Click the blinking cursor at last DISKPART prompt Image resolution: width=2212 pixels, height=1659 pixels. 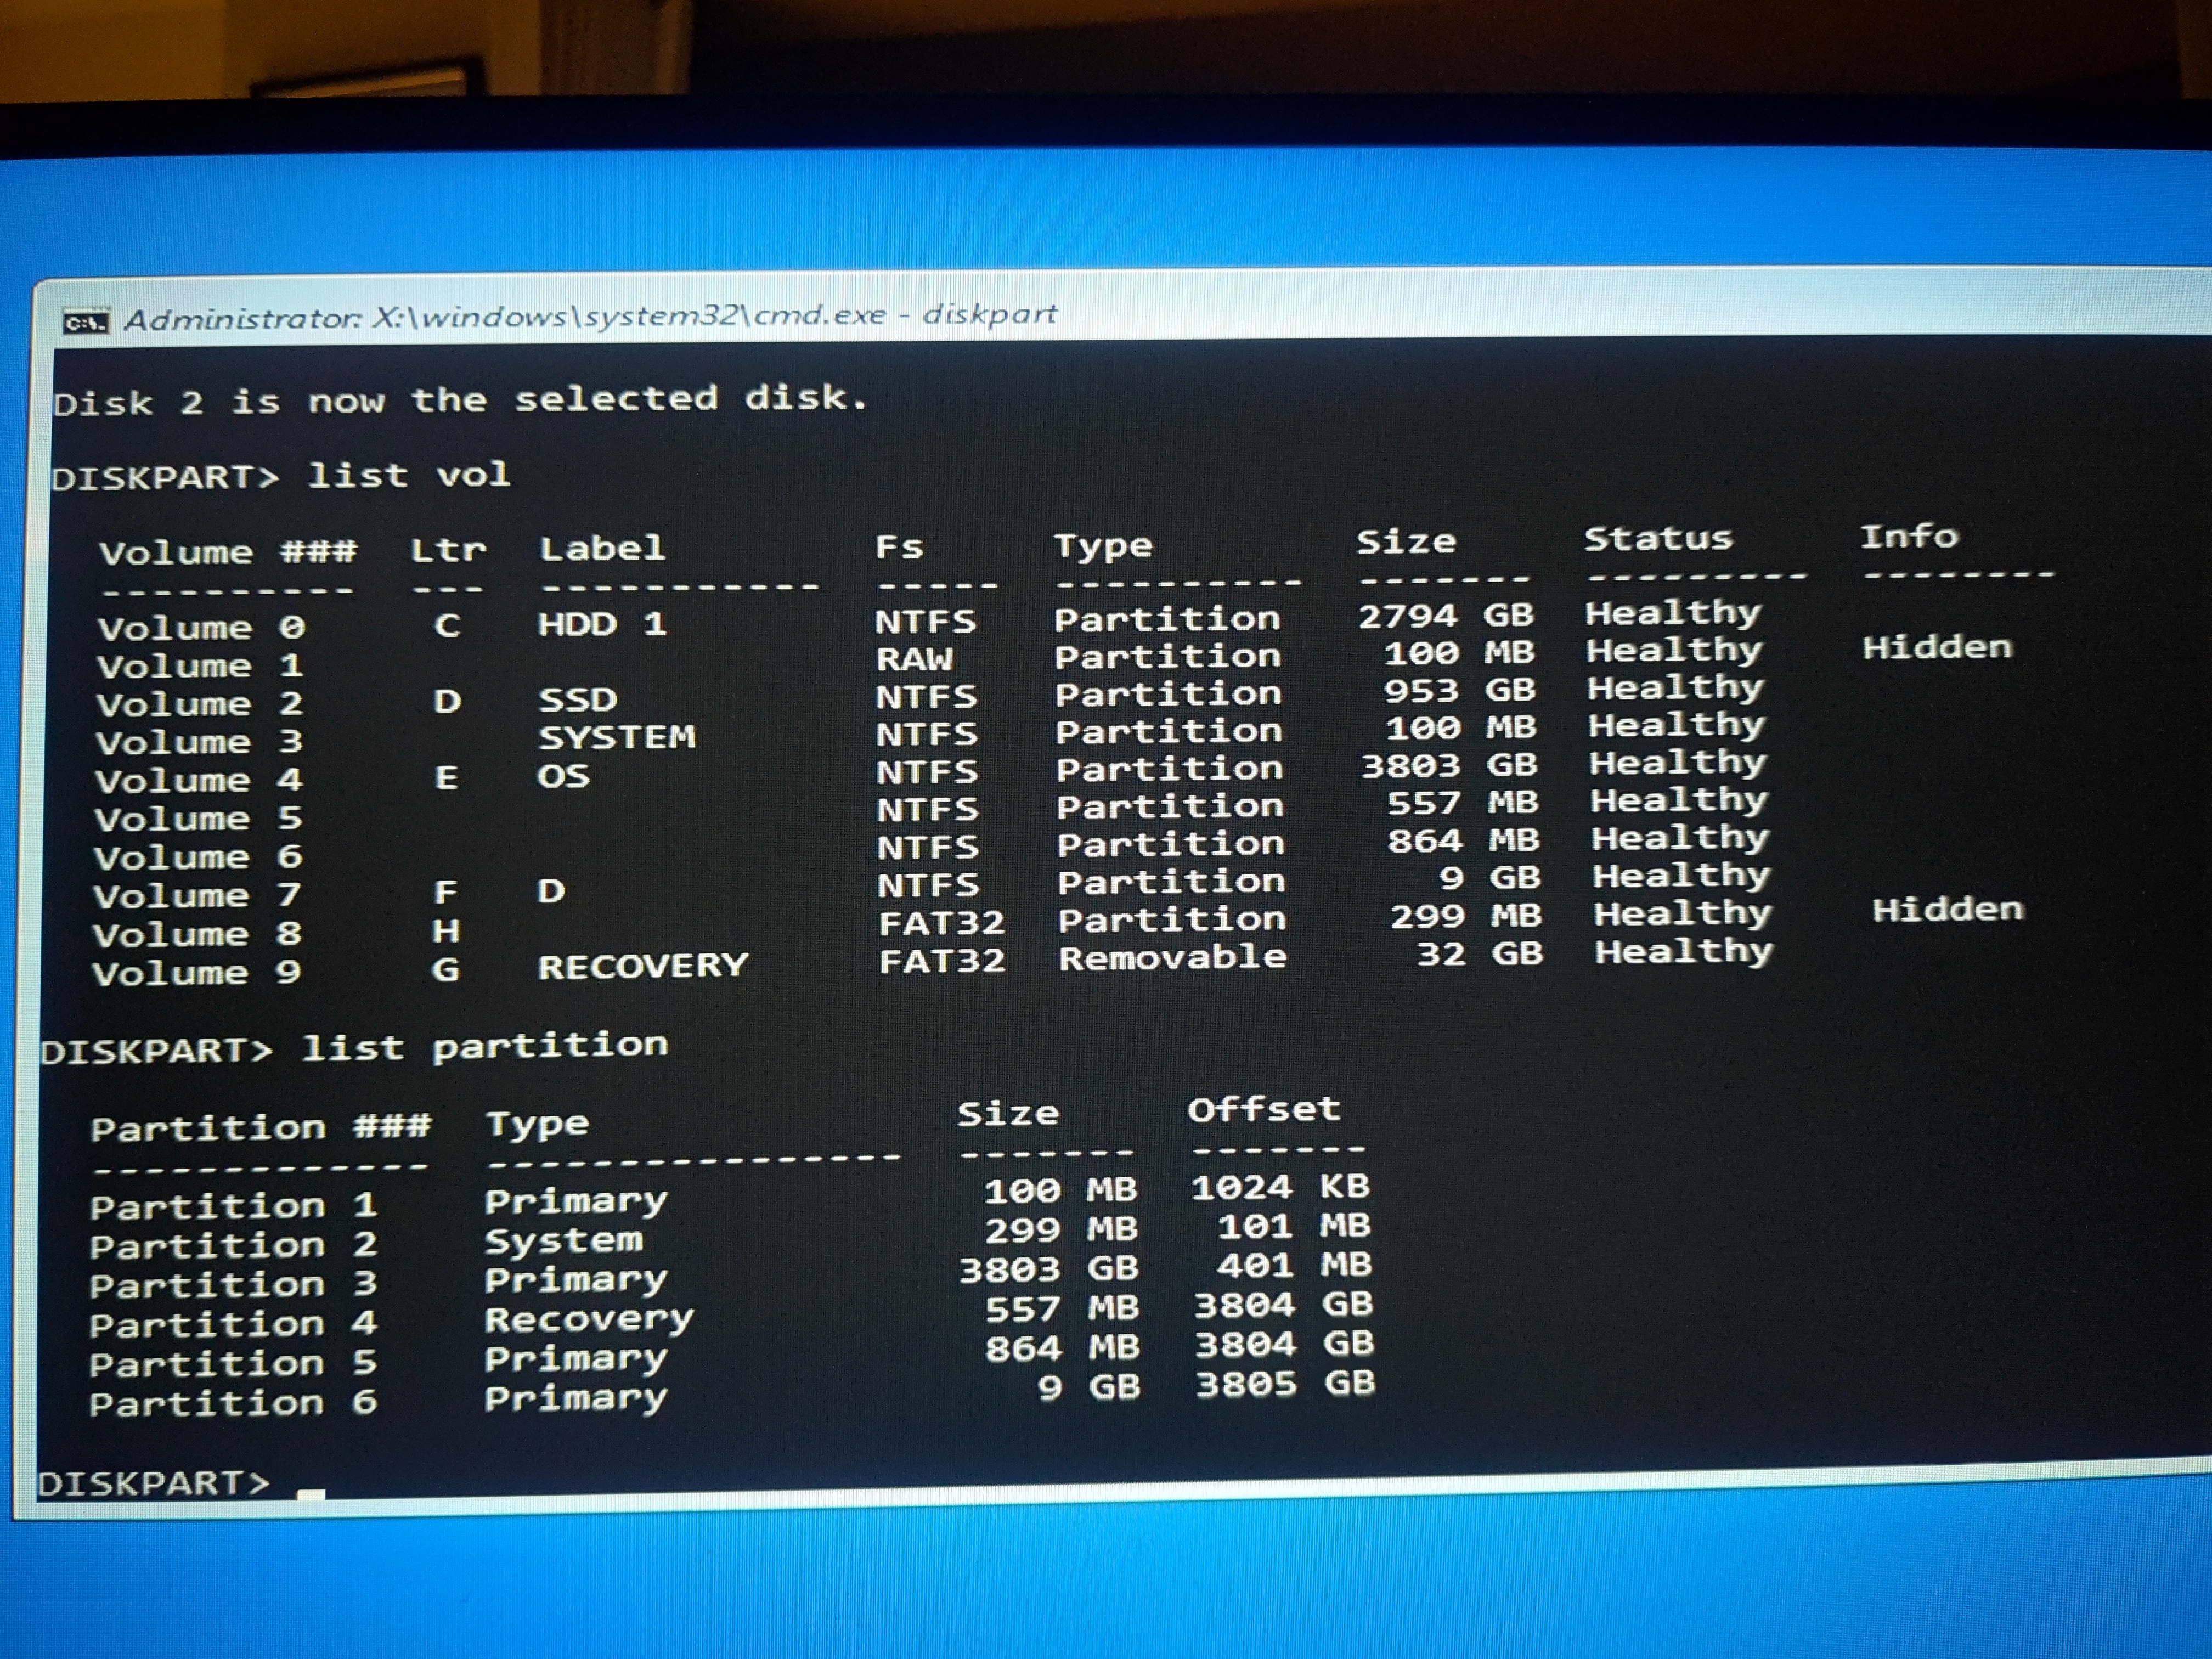tap(311, 1493)
